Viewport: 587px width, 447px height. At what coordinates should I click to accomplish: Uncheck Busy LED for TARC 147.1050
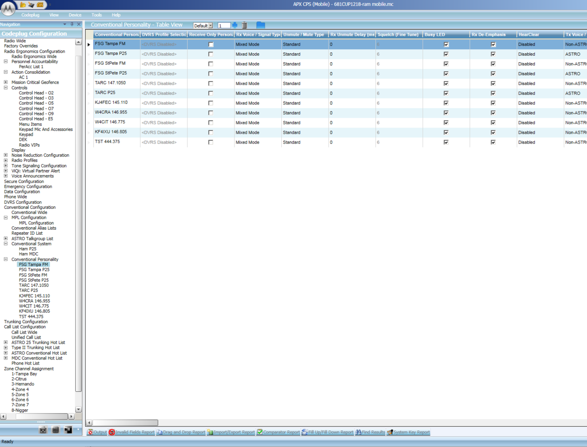point(446,84)
